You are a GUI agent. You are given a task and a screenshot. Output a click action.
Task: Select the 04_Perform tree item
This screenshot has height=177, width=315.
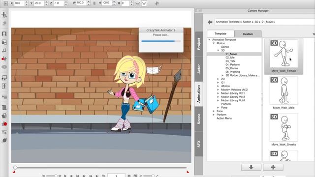232,64
